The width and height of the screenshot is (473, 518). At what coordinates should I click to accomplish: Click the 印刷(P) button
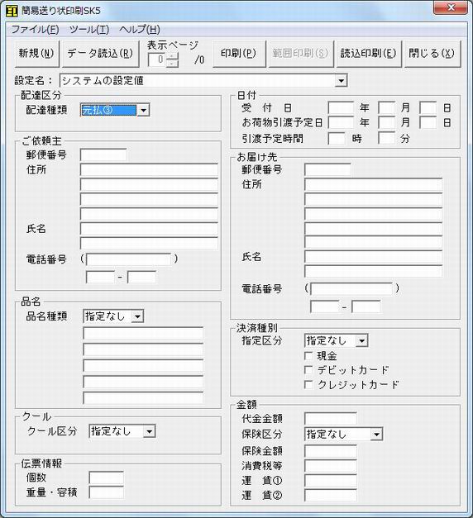tap(239, 54)
